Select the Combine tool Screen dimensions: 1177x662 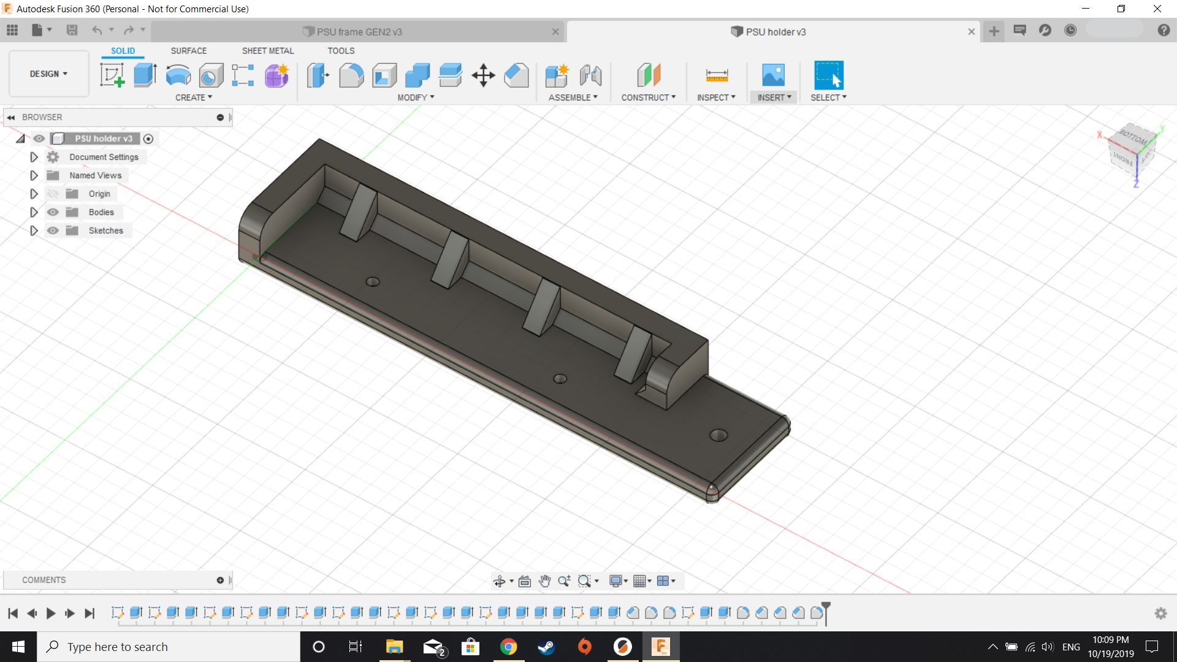[x=417, y=75]
